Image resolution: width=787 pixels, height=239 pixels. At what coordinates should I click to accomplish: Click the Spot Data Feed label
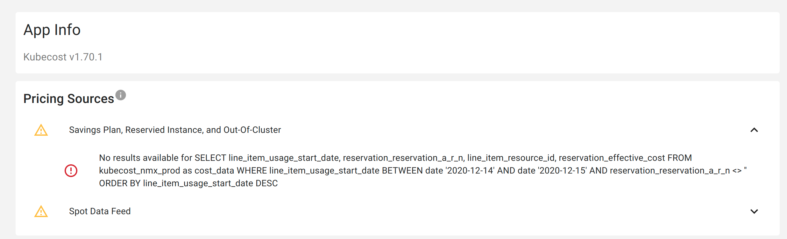(x=100, y=211)
